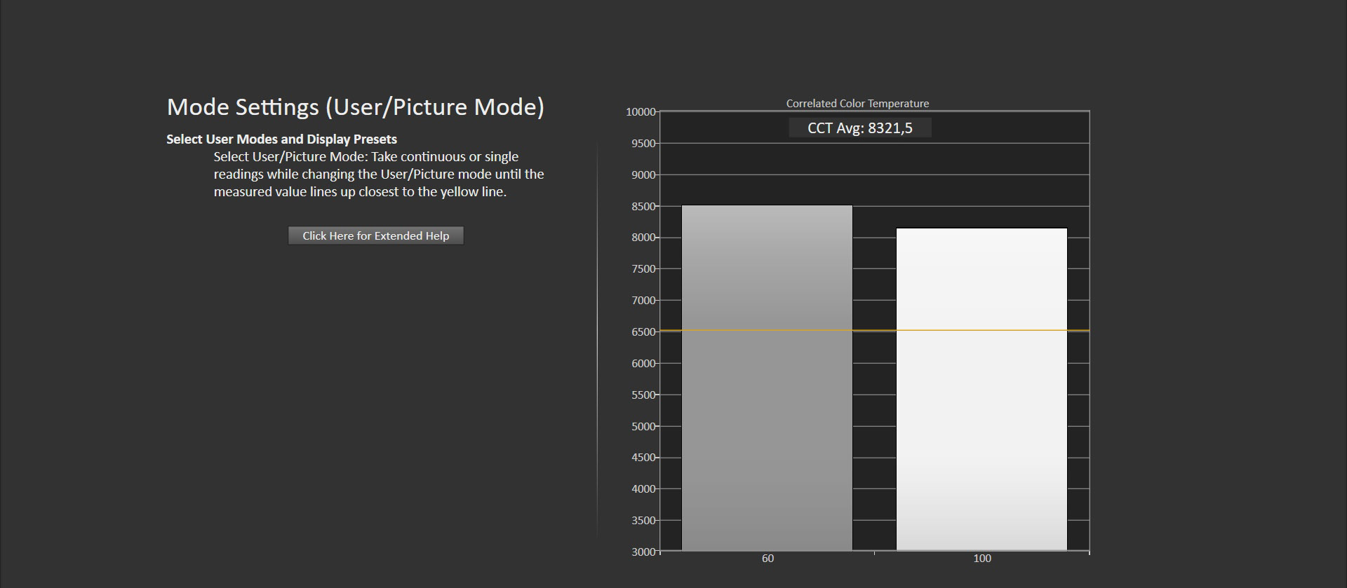Click the instruction paragraph about picture mode
1347x588 pixels.
point(379,175)
